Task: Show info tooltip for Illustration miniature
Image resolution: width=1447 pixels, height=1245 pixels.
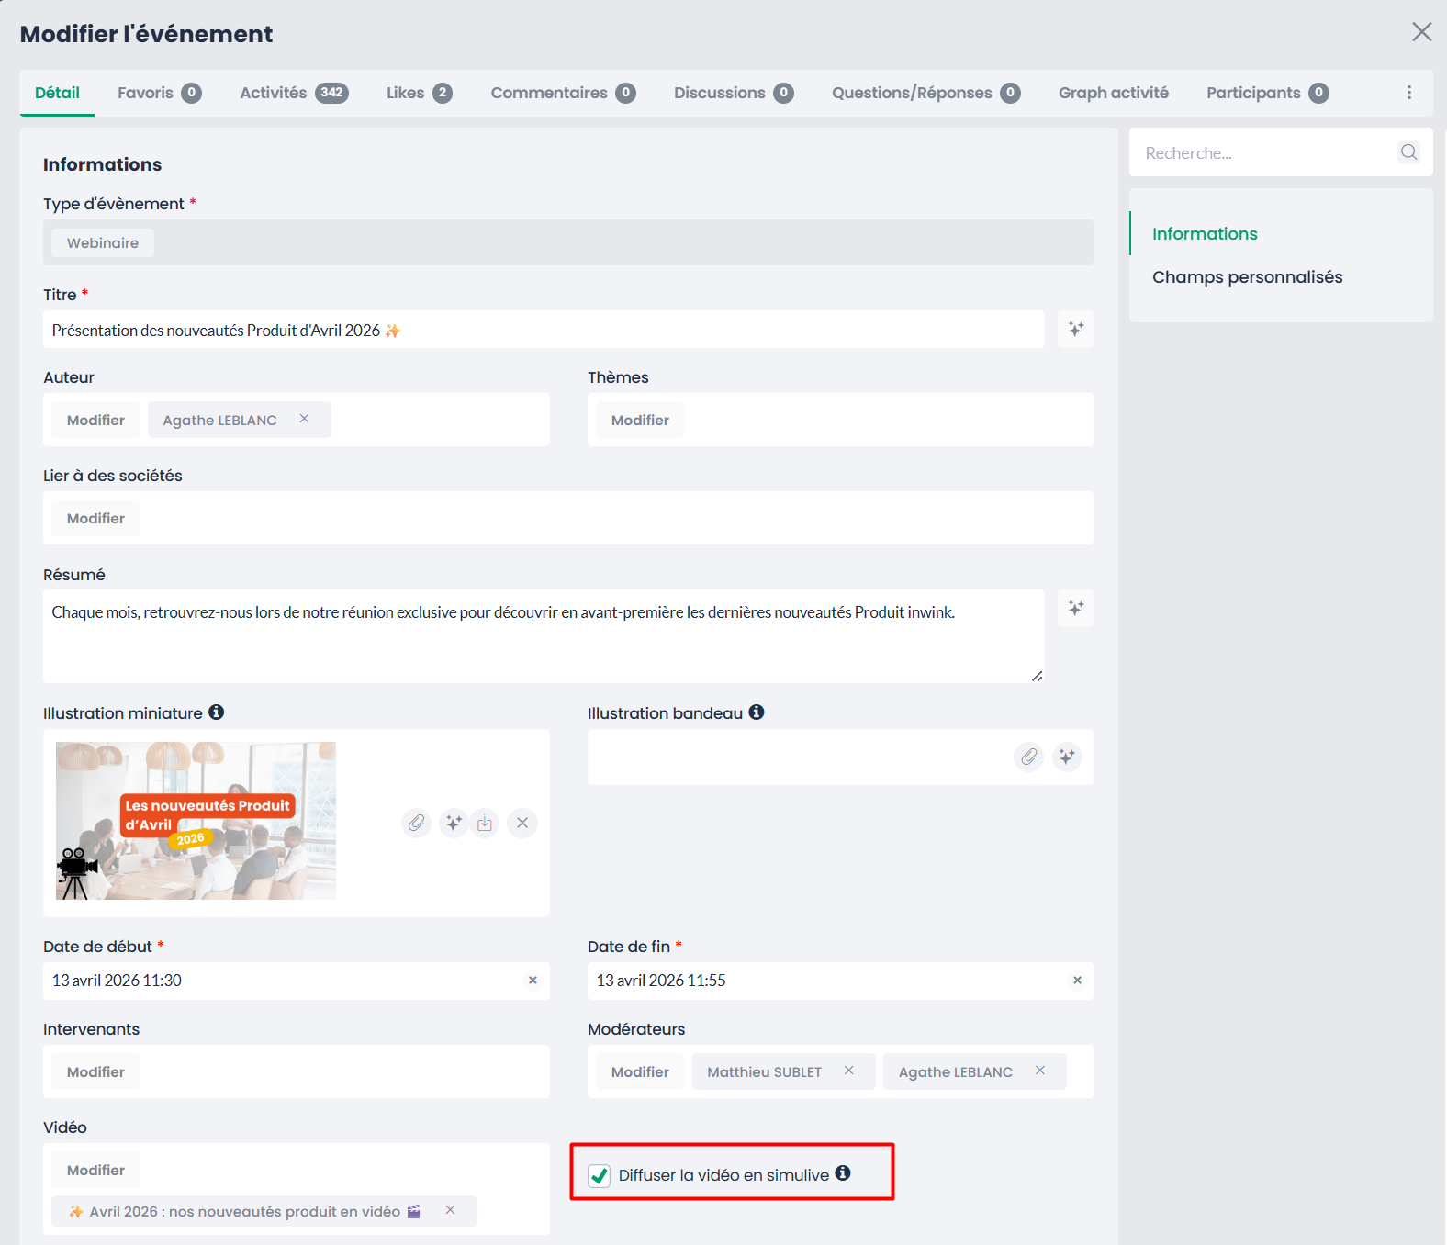Action: tap(217, 712)
